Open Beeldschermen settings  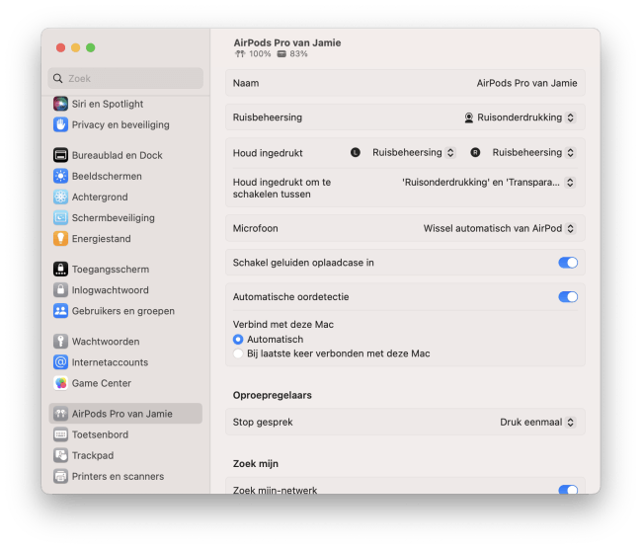click(x=107, y=176)
